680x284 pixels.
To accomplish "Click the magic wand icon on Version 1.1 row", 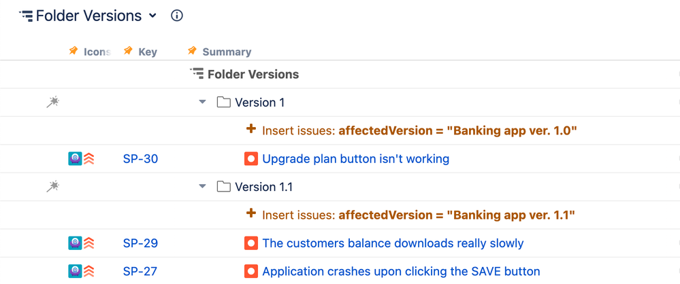I will click(x=52, y=187).
